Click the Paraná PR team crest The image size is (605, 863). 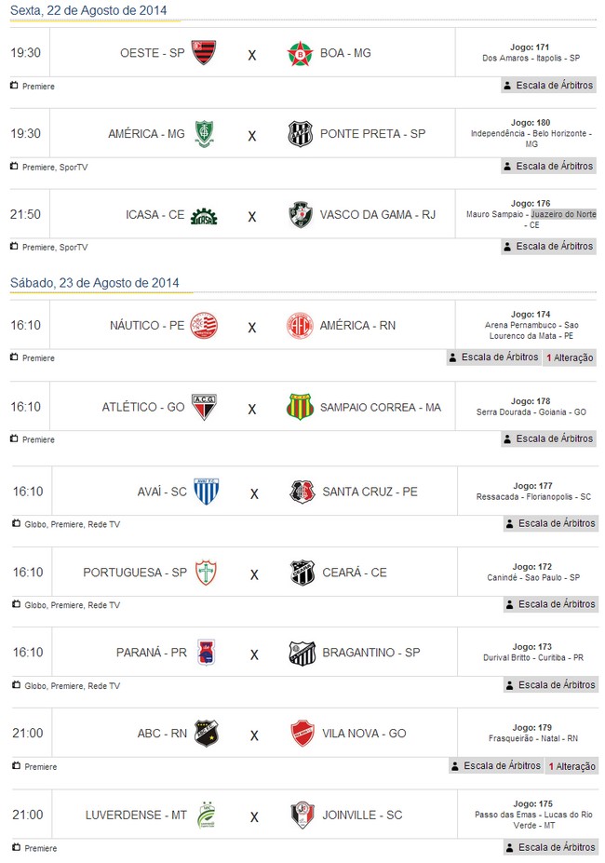point(206,654)
